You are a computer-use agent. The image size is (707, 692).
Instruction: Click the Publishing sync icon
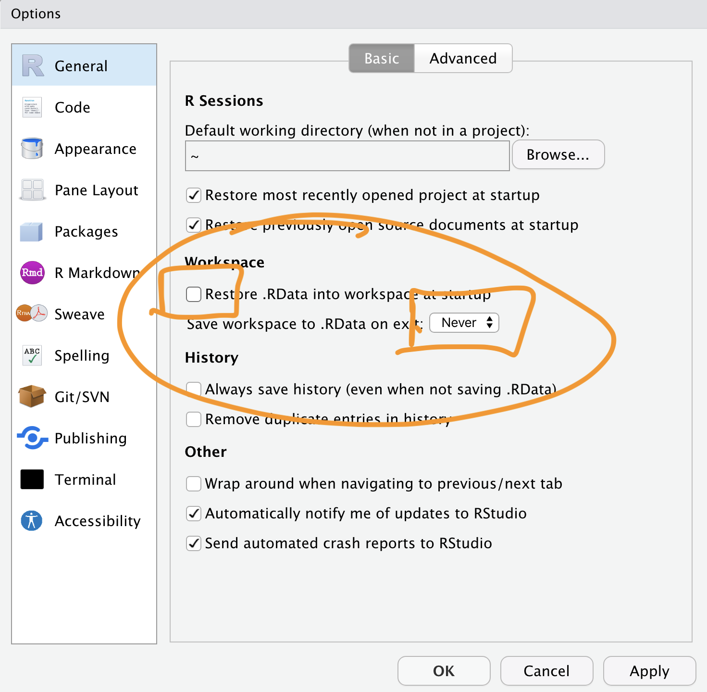click(x=32, y=438)
